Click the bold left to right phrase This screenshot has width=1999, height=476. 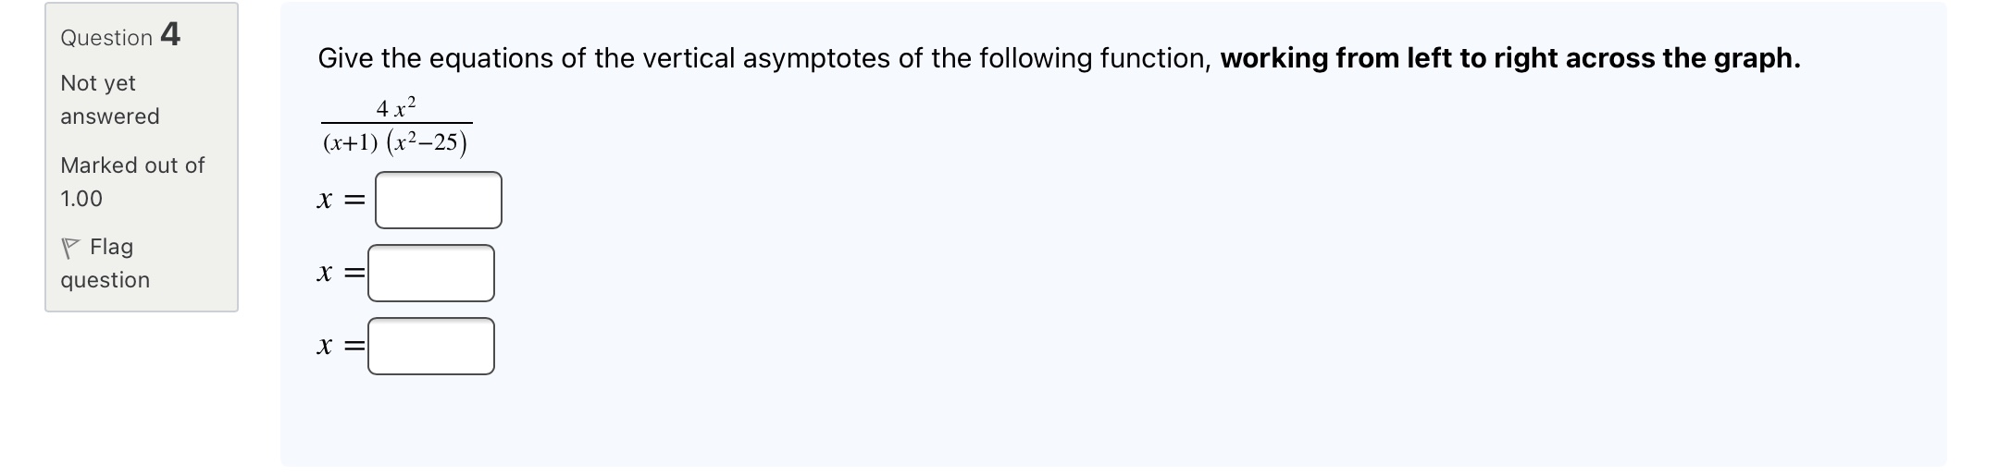[1509, 58]
